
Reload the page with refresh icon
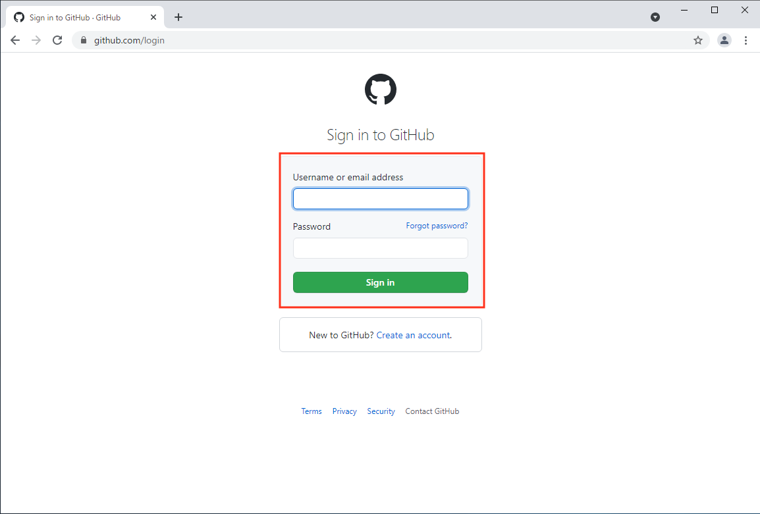(58, 40)
